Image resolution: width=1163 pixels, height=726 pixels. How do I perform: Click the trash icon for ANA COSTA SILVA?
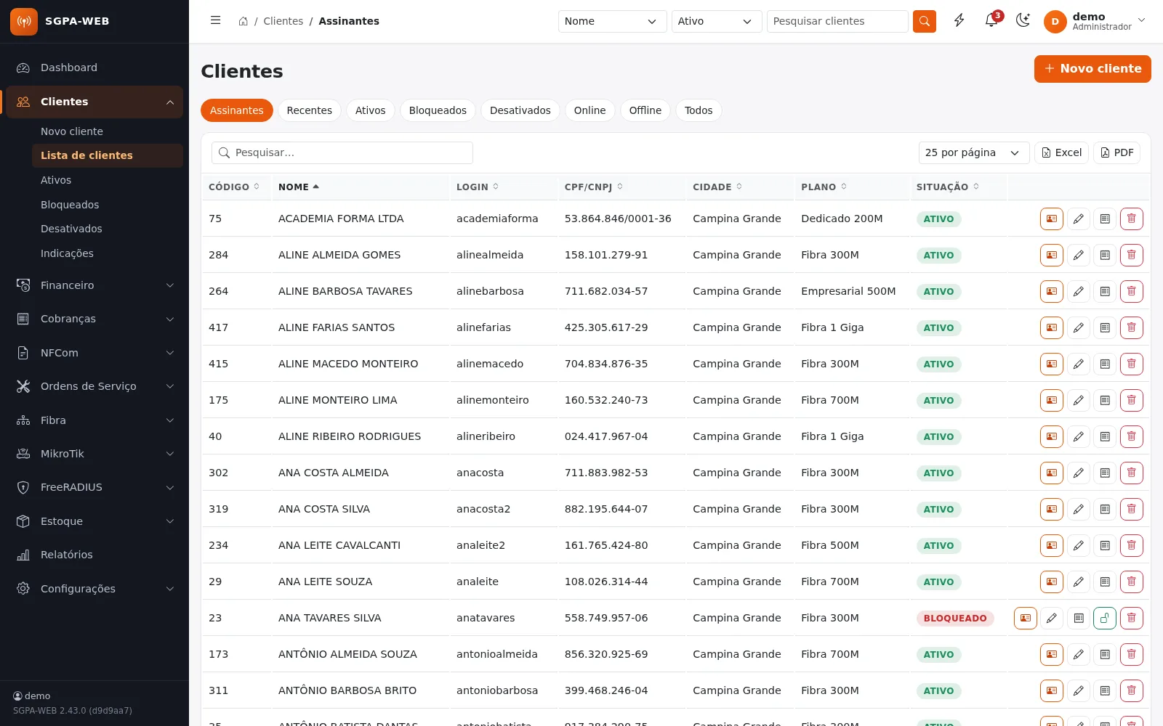click(x=1132, y=509)
